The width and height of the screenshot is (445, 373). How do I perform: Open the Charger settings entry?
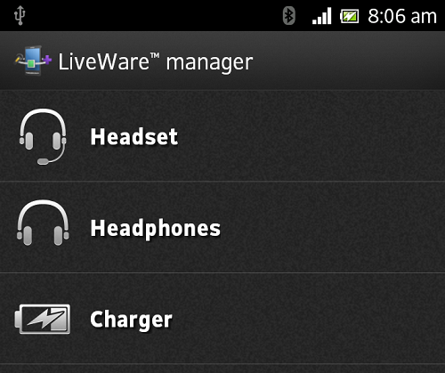[x=222, y=319]
